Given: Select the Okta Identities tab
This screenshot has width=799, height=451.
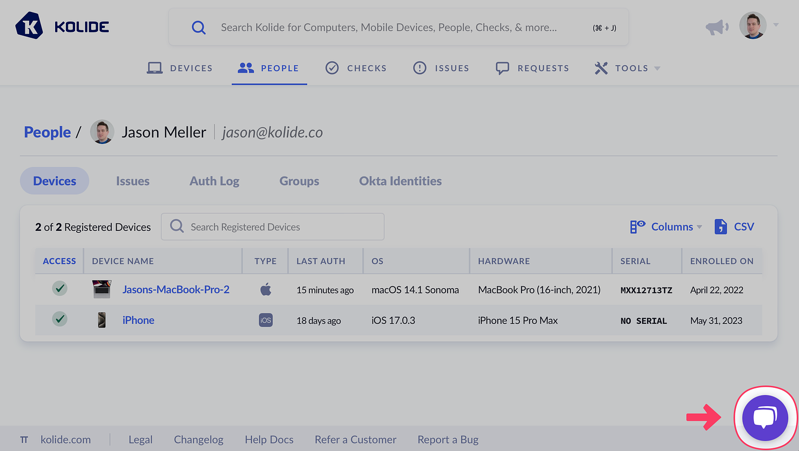Looking at the screenshot, I should pyautogui.click(x=400, y=181).
